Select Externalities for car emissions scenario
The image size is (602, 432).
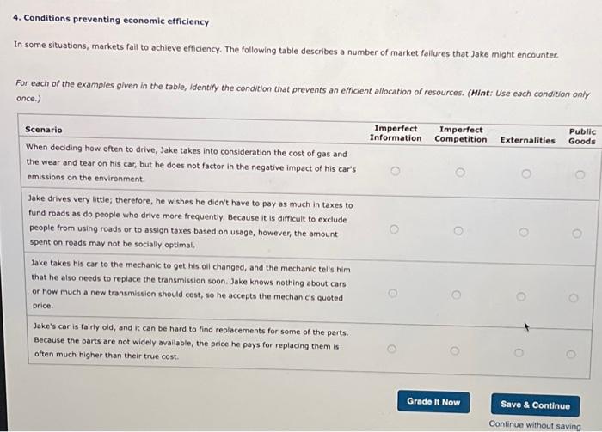(526, 173)
